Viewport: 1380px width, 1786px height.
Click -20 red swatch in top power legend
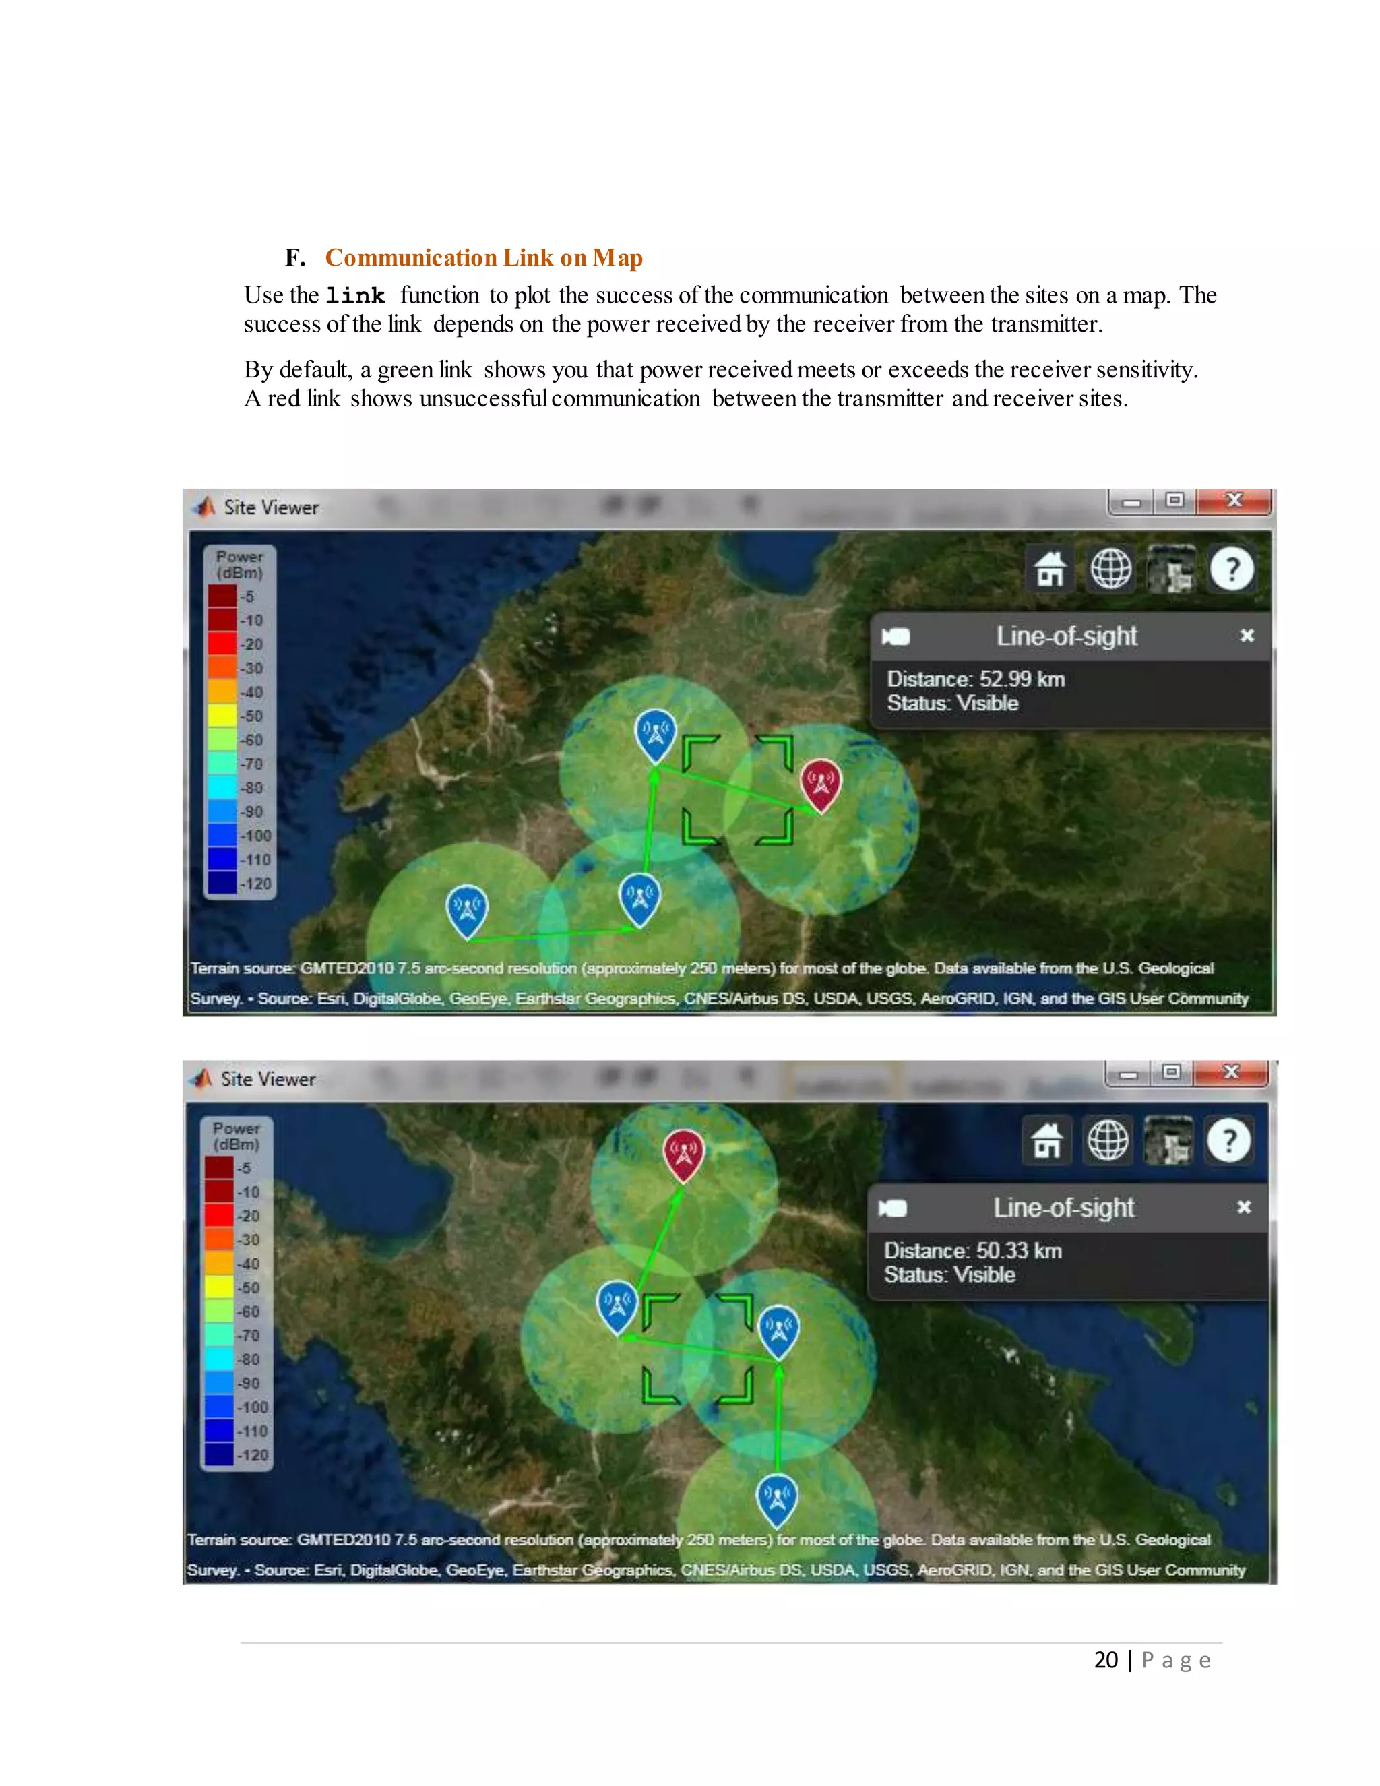tap(222, 644)
